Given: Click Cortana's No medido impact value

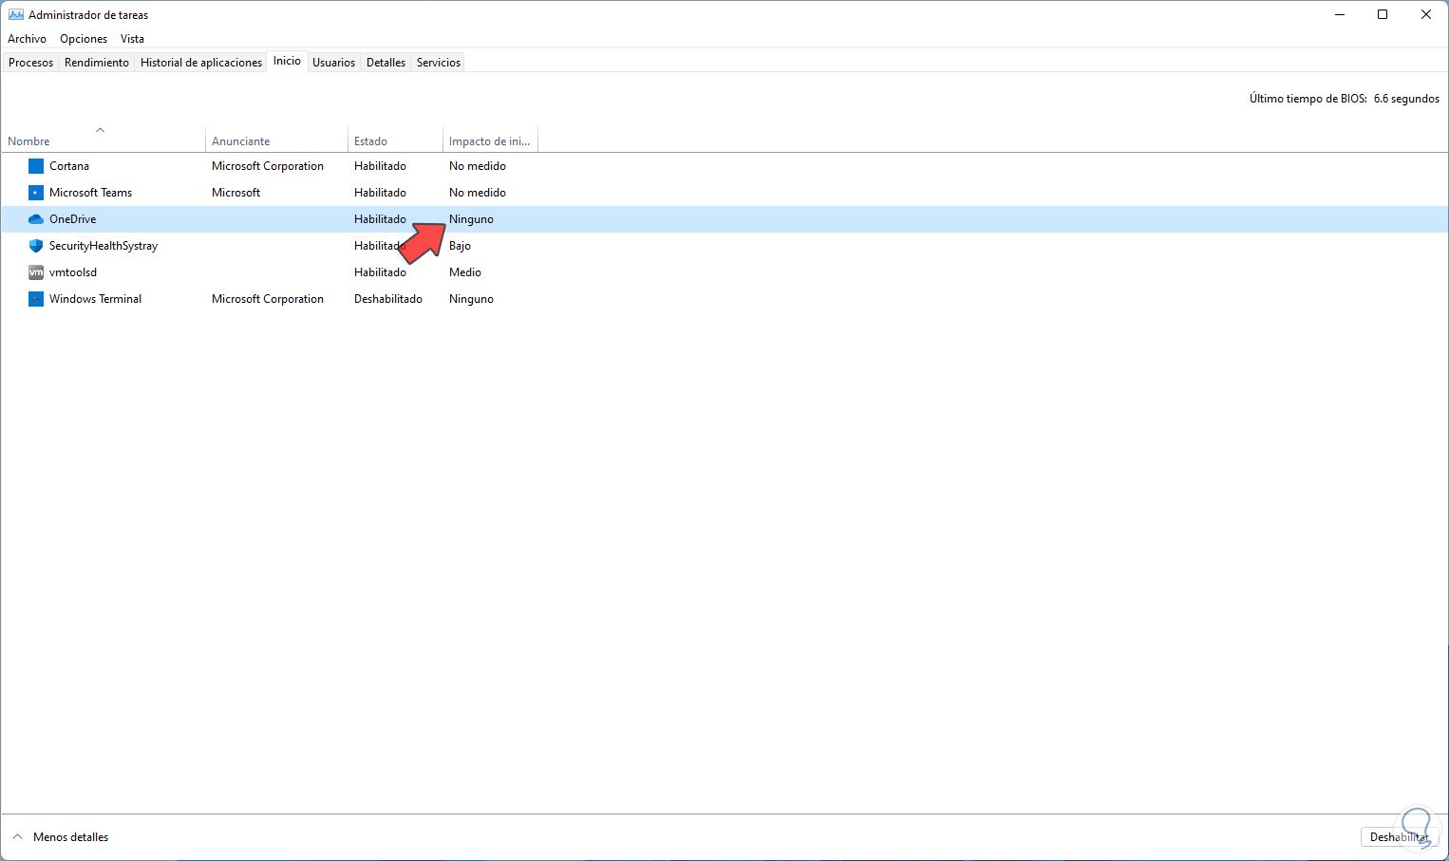Looking at the screenshot, I should 478,166.
